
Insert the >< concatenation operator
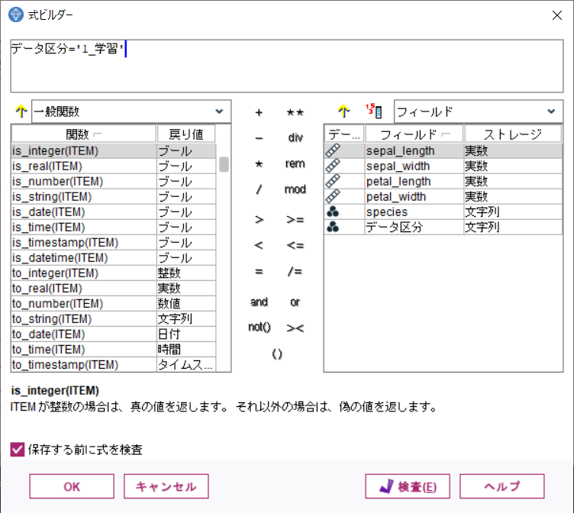tap(295, 328)
